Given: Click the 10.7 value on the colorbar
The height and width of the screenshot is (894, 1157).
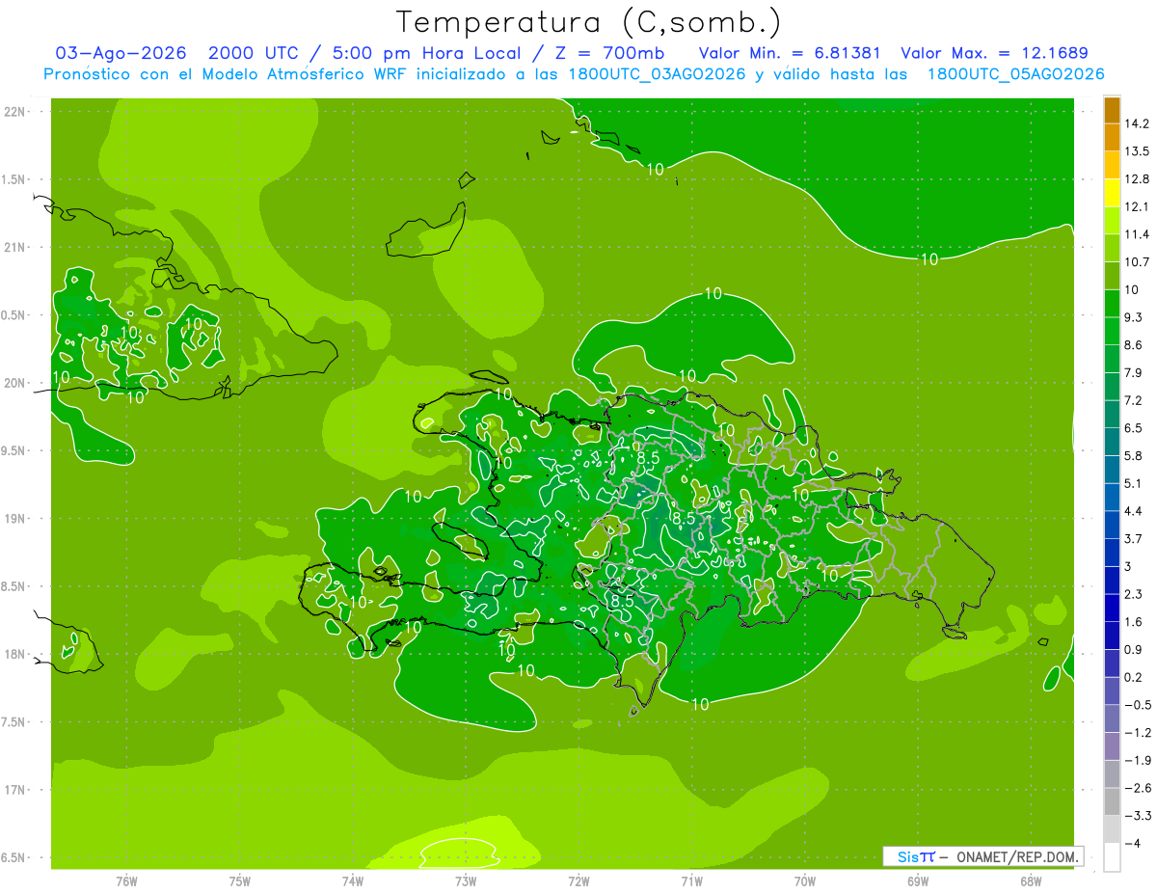Looking at the screenshot, I should 1138,262.
